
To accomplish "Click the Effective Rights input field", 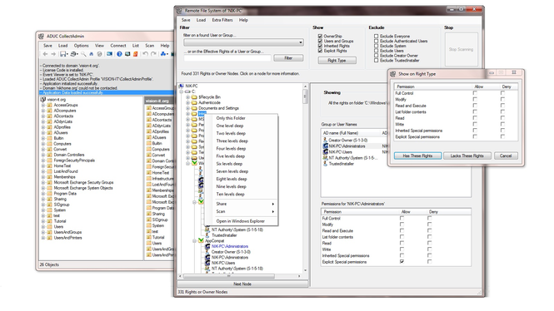I will [x=227, y=58].
